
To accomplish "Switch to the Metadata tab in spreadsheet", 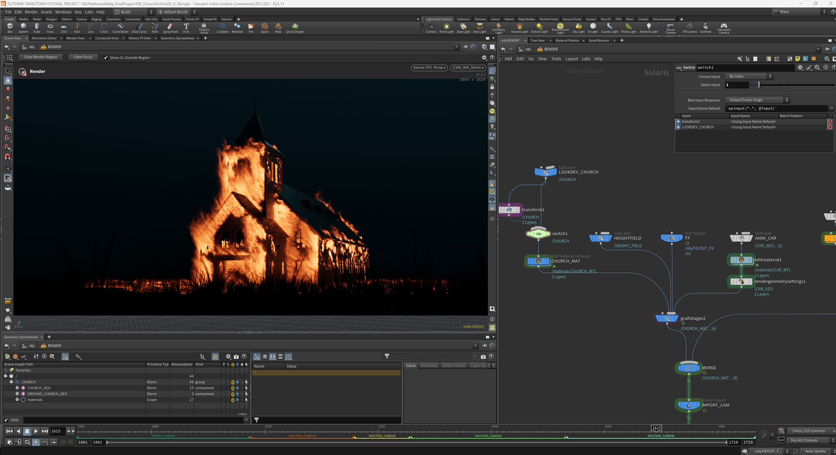I will point(428,366).
